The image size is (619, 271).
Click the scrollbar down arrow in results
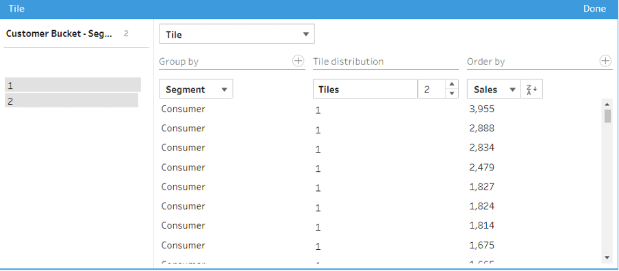607,257
